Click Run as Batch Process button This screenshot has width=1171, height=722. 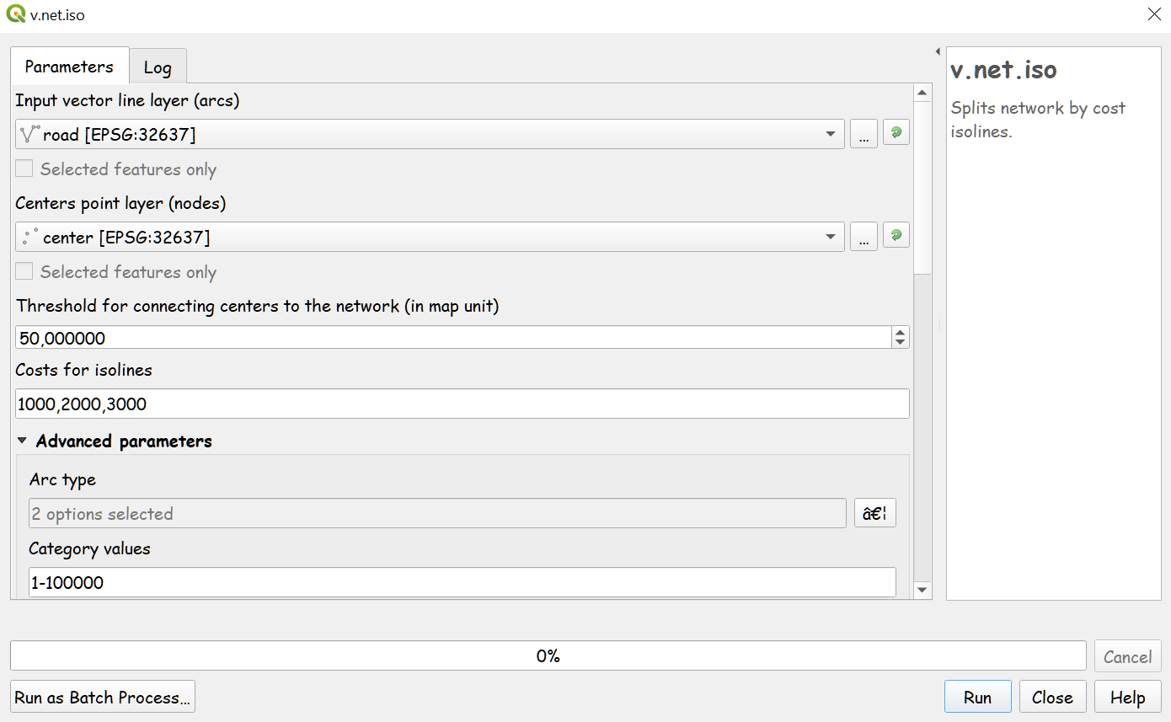103,697
